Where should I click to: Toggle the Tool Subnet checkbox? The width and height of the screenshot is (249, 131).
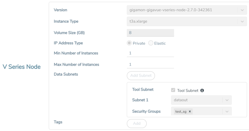(173, 90)
